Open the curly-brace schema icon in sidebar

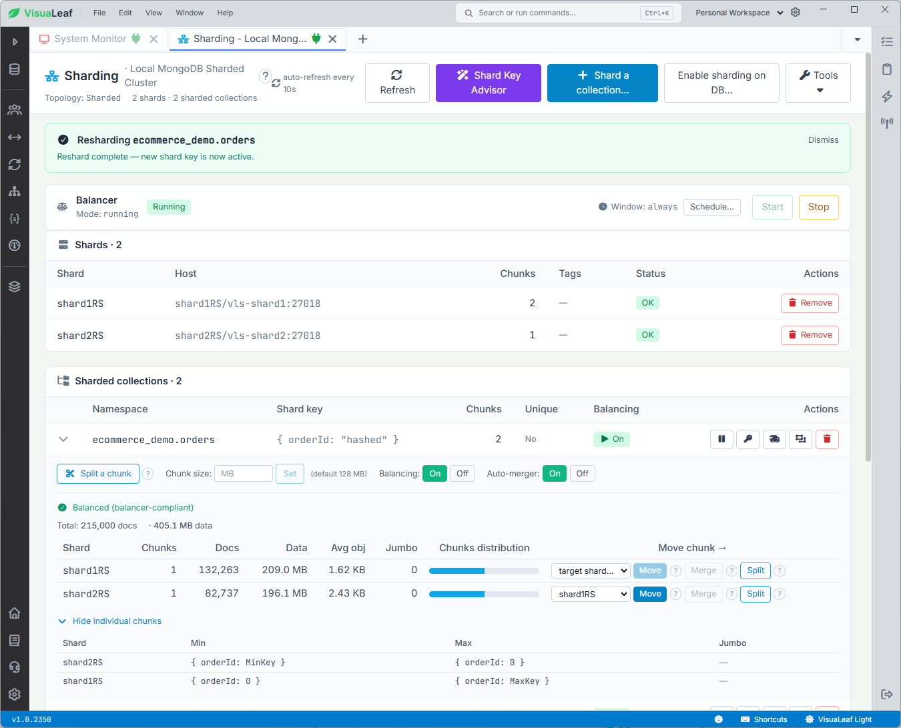tap(15, 218)
